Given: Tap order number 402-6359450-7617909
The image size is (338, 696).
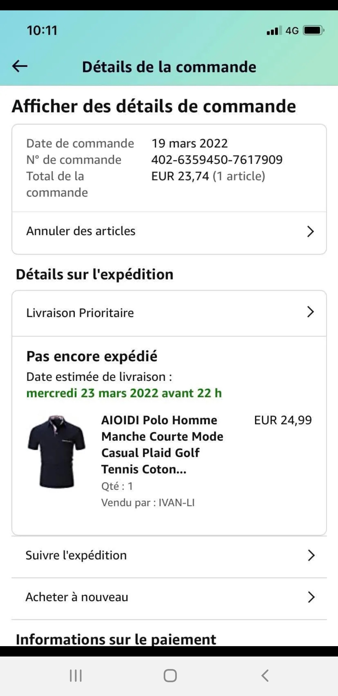Looking at the screenshot, I should point(217,160).
